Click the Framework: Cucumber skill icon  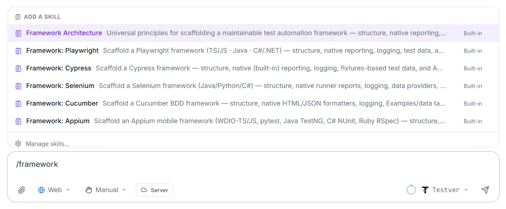click(18, 104)
